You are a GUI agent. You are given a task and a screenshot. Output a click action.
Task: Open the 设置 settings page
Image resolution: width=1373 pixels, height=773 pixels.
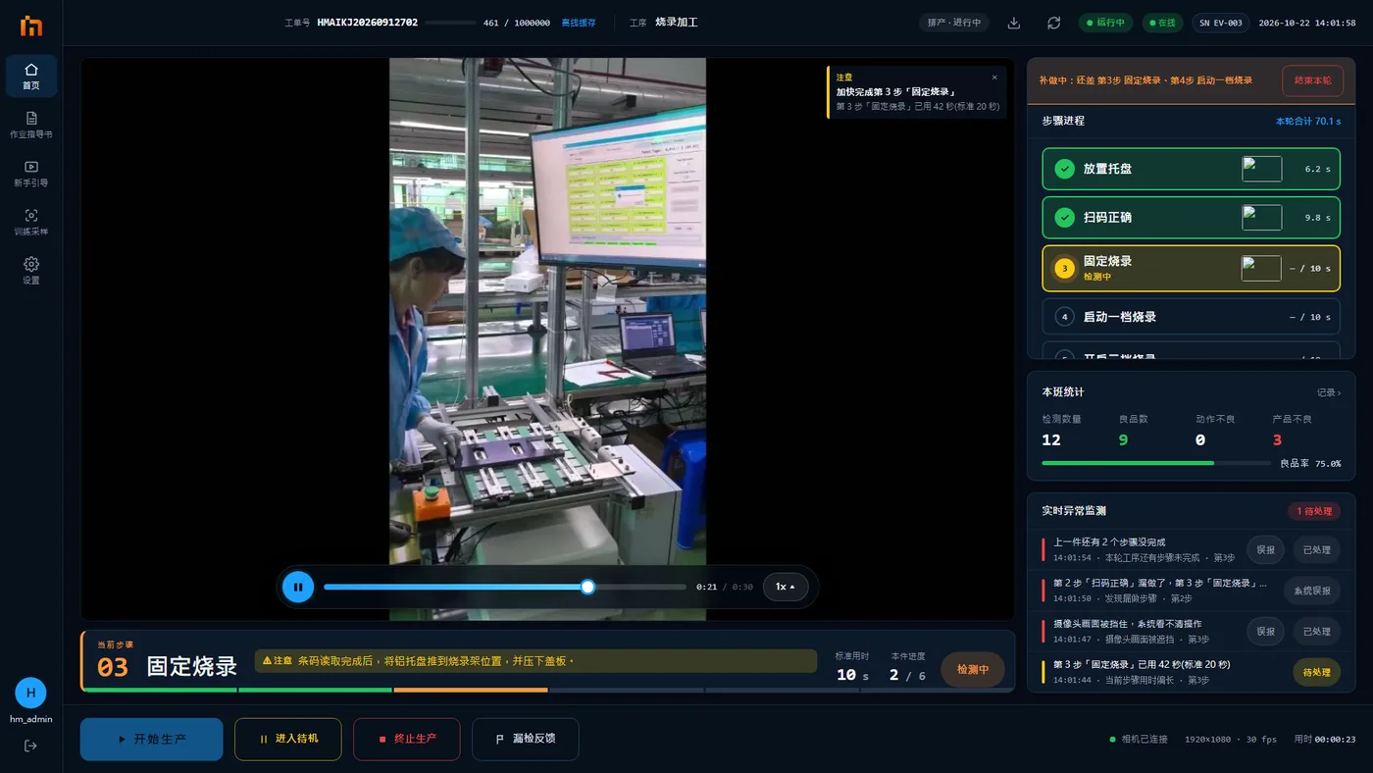(x=31, y=271)
